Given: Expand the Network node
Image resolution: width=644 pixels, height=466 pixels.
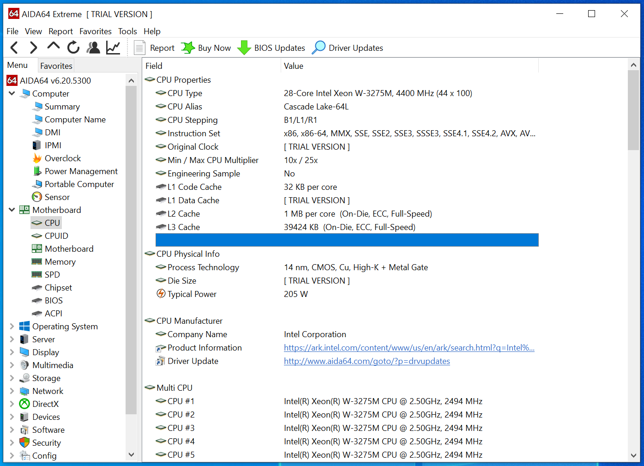Looking at the screenshot, I should [12, 391].
